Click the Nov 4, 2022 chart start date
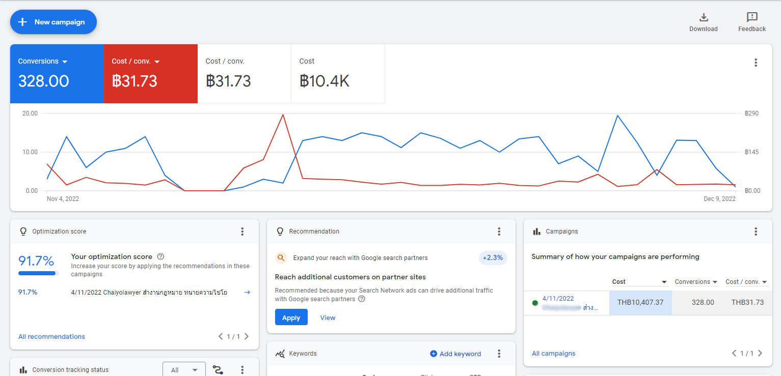 click(63, 199)
